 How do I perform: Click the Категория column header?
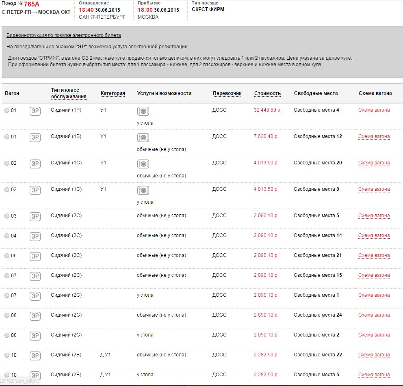pyautogui.click(x=113, y=93)
